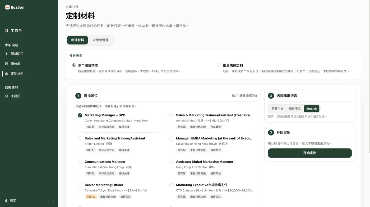Choose 繁體中文 output language

tap(277, 109)
